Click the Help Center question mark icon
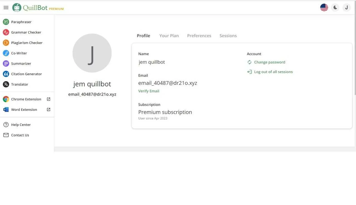Image resolution: width=356 pixels, height=205 pixels. [x=6, y=125]
